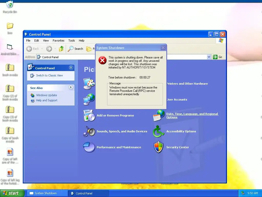Switch to Control Panel taskbar button

[89, 193]
